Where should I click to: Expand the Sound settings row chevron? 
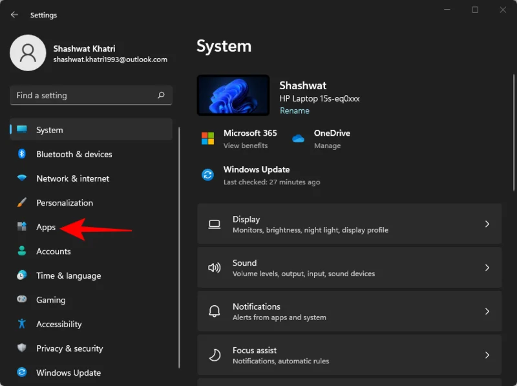pos(488,267)
